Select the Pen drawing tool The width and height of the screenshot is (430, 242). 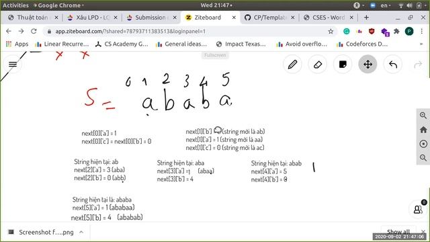[292, 65]
